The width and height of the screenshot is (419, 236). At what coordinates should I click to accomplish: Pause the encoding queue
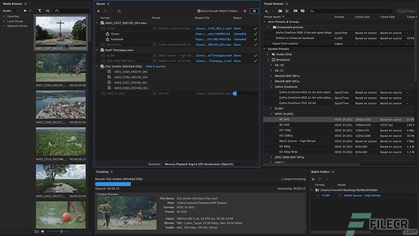(x=254, y=11)
